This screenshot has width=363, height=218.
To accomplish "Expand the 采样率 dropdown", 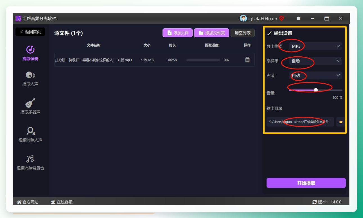I will [x=316, y=61].
